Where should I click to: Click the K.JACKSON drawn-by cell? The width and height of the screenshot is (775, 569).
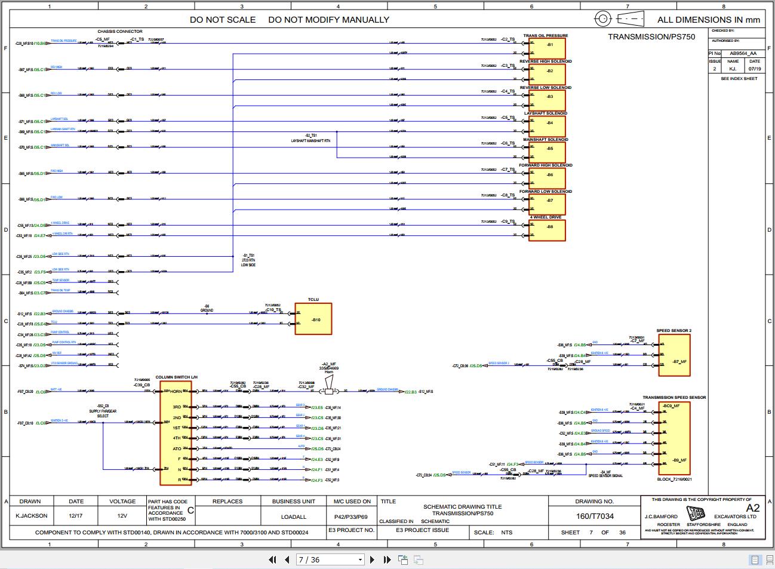tap(30, 516)
